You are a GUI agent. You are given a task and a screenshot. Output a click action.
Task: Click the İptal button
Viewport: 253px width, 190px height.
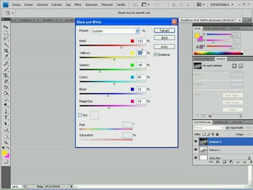[x=164, y=37]
